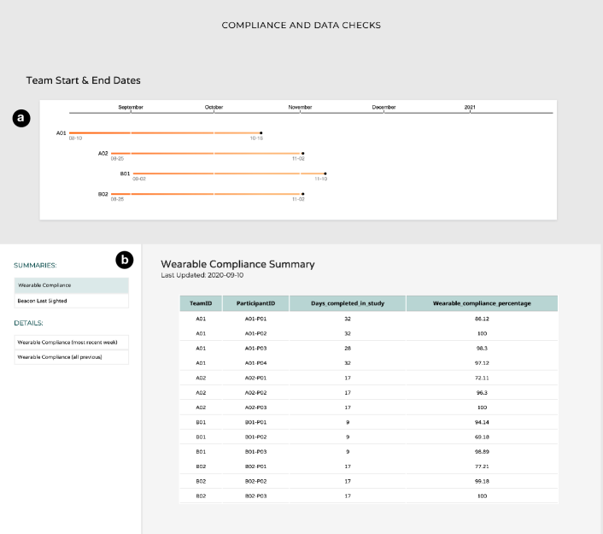Click the December axis label
603x534 pixels.
point(383,108)
